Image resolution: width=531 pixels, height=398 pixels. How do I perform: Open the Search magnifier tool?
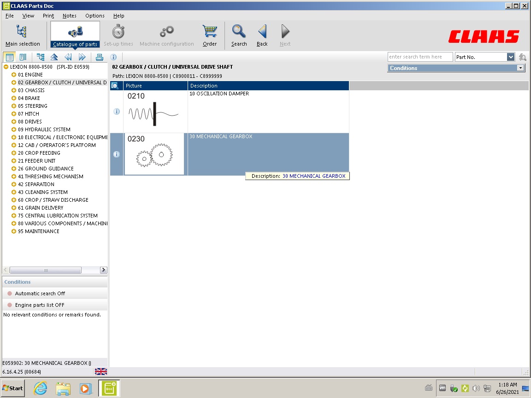tap(239, 35)
